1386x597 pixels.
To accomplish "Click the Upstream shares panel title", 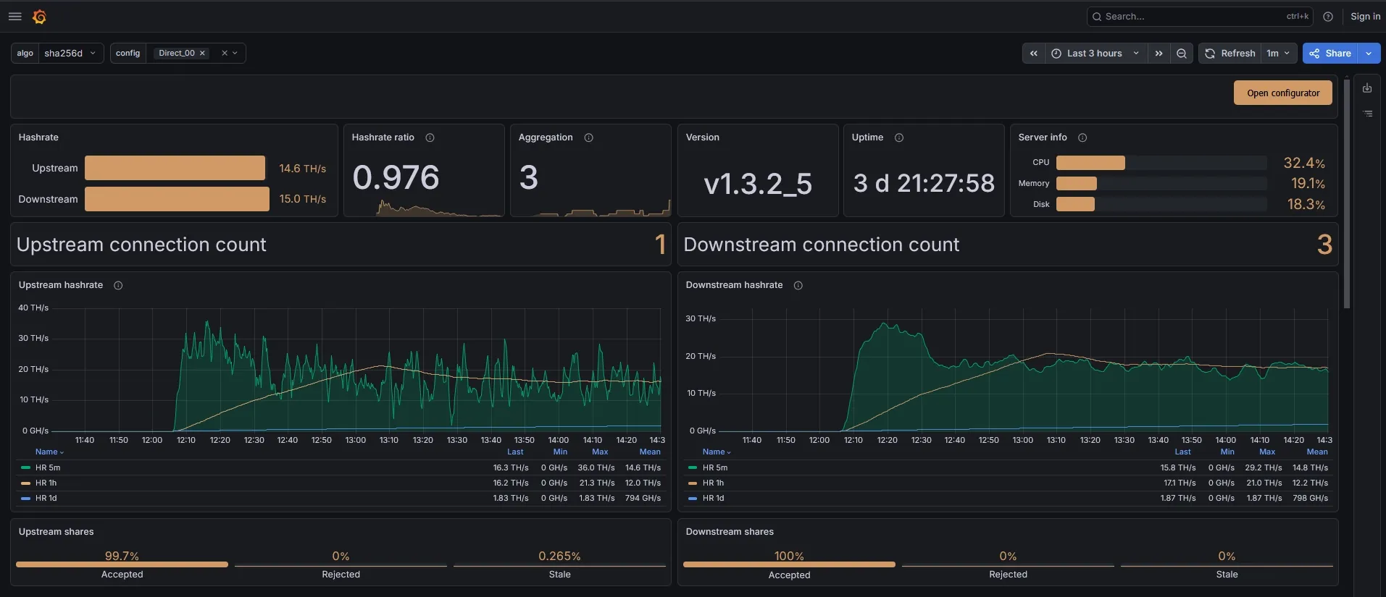I will tap(57, 532).
